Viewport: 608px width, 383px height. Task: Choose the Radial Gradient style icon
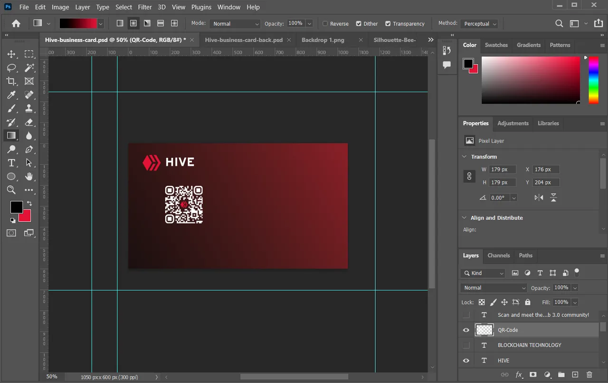(x=133, y=23)
